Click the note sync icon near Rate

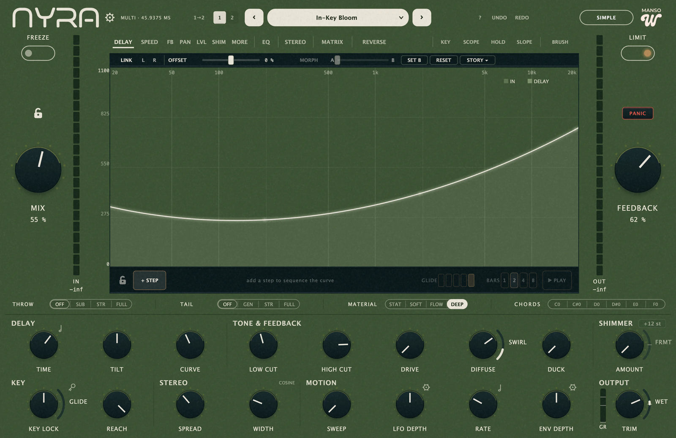(500, 387)
